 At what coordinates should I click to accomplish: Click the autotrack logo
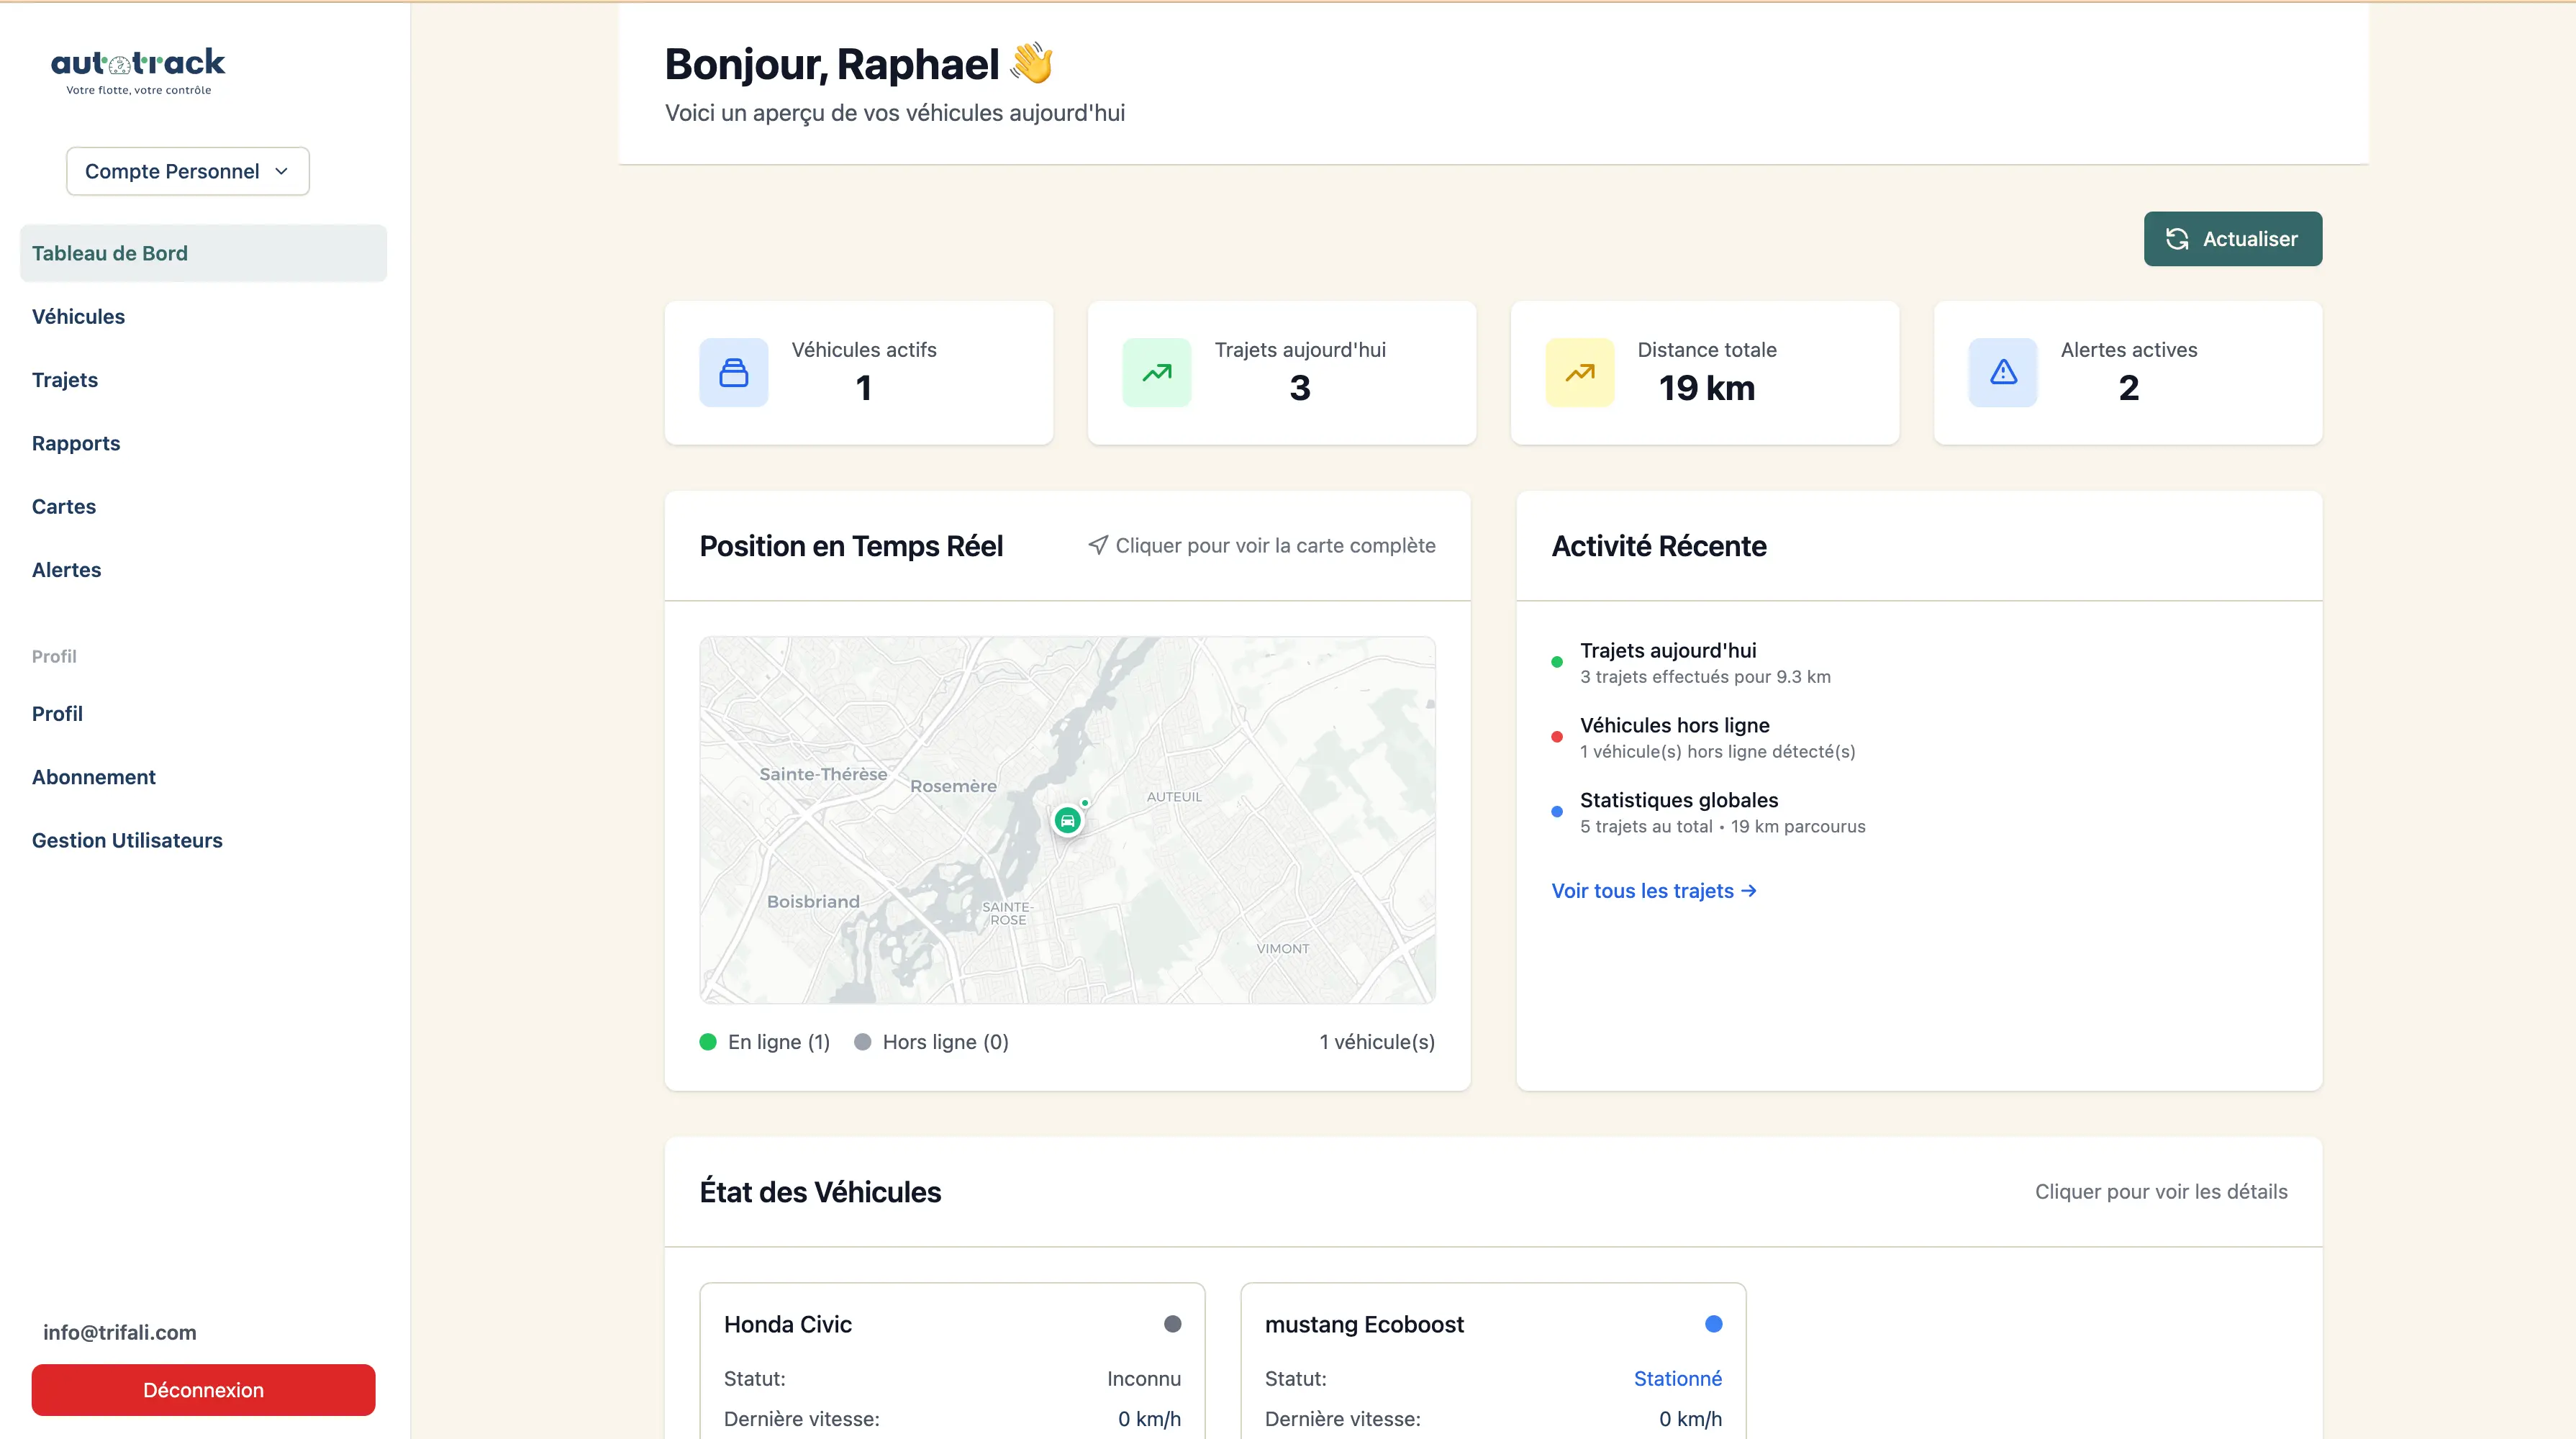pyautogui.click(x=138, y=71)
